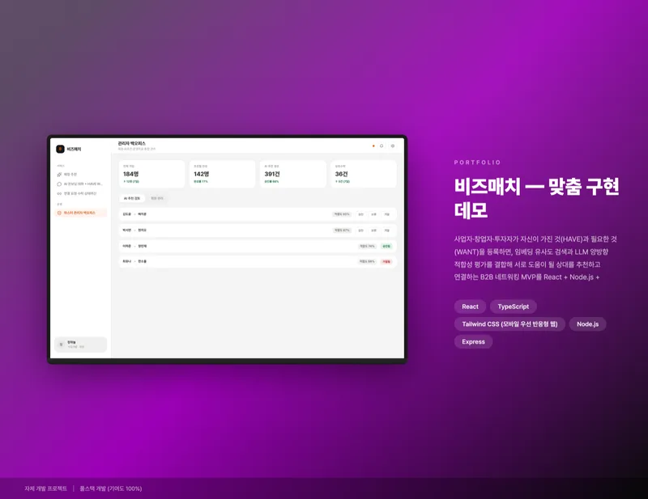Click the orange status dot in the header
The width and height of the screenshot is (648, 499).
(373, 146)
